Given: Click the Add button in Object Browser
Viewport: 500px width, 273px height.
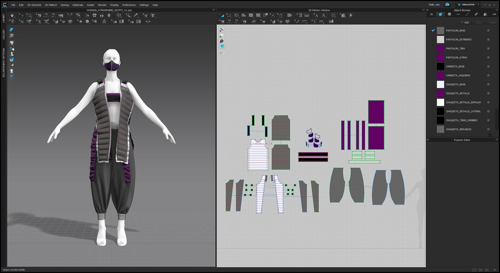Looking at the screenshot, I should tap(465, 22).
